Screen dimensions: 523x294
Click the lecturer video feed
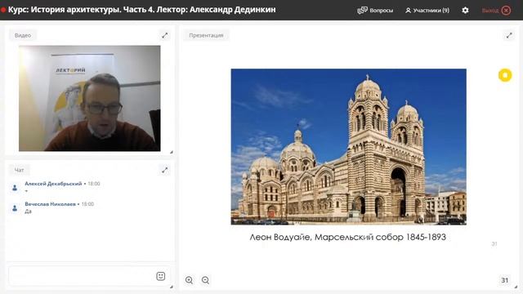89,98
